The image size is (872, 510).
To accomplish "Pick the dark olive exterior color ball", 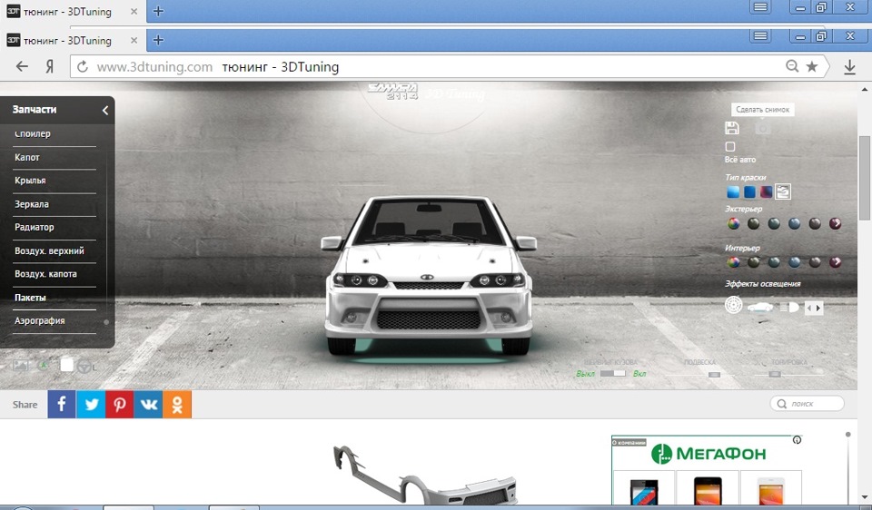I will coord(754,223).
